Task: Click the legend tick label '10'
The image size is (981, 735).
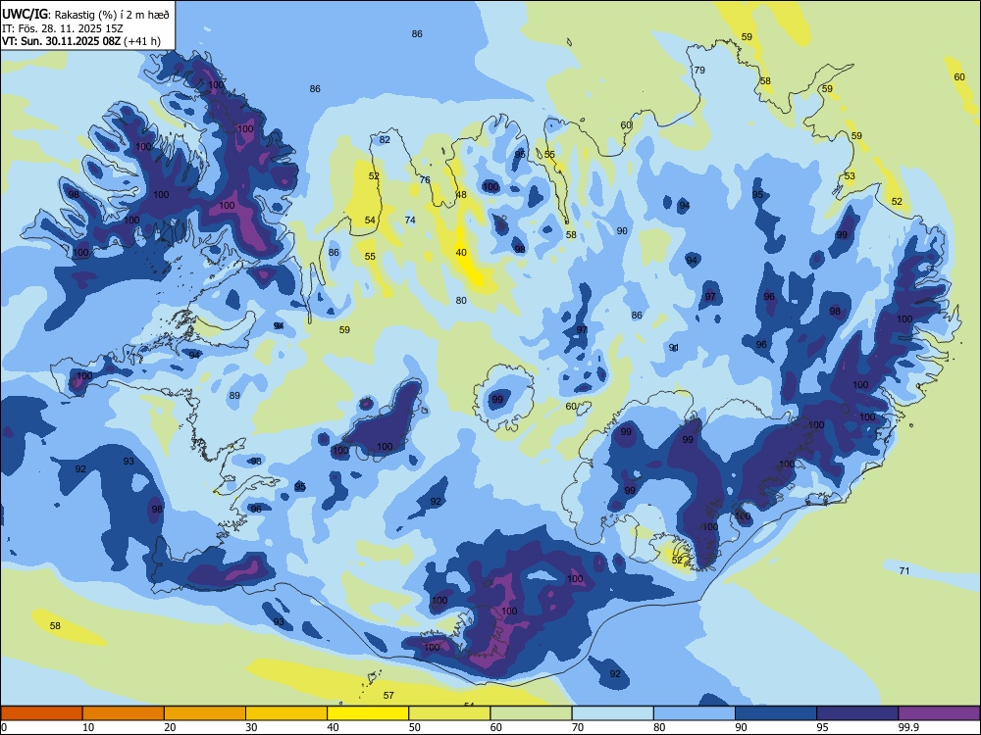Action: pos(88,727)
